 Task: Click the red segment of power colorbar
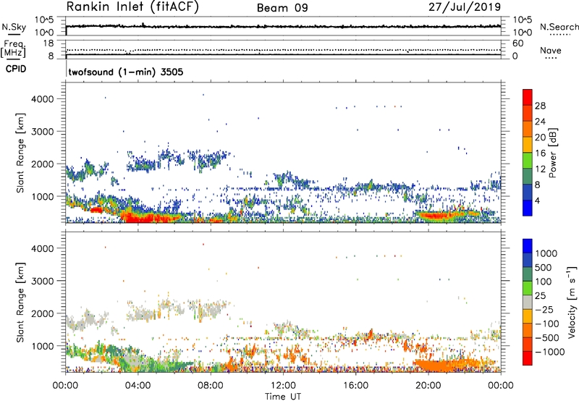coord(528,97)
